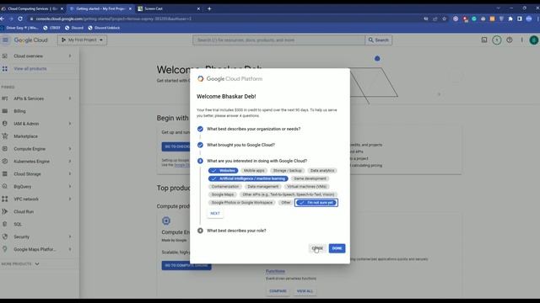
Task: Open the My First Project selector dropdown
Action: (x=83, y=40)
